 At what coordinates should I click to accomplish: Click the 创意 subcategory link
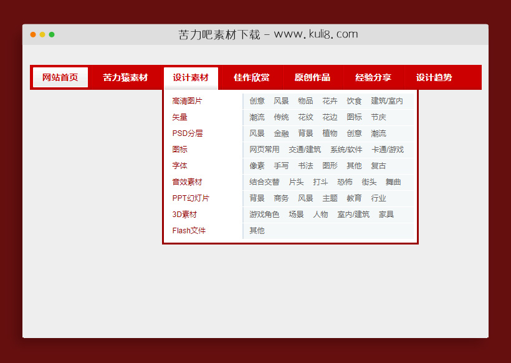click(257, 100)
